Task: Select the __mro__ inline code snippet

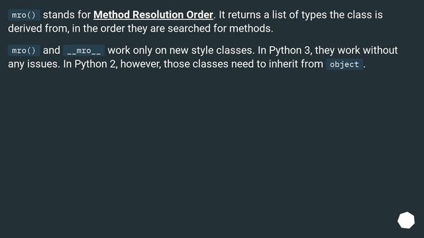Action: point(84,50)
